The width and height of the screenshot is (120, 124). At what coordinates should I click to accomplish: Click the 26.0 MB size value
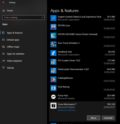111,96
